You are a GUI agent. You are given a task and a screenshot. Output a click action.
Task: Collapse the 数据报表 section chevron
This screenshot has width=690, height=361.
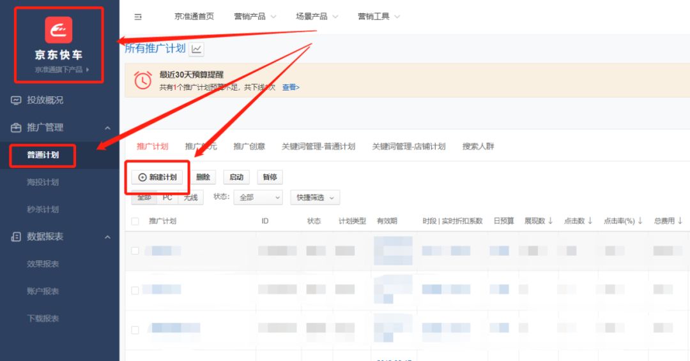coord(107,237)
